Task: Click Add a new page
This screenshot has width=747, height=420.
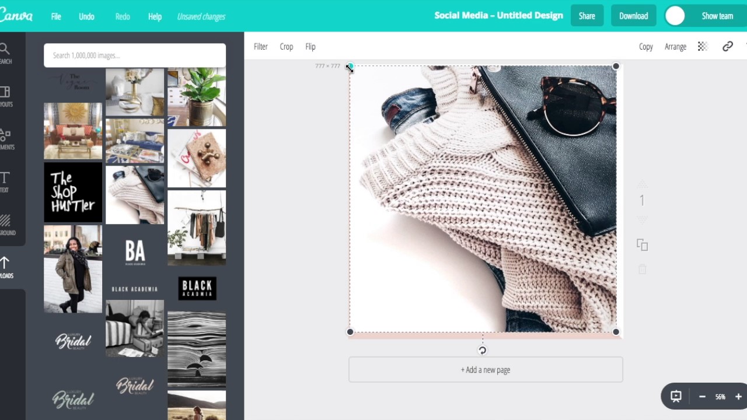Action: click(486, 370)
